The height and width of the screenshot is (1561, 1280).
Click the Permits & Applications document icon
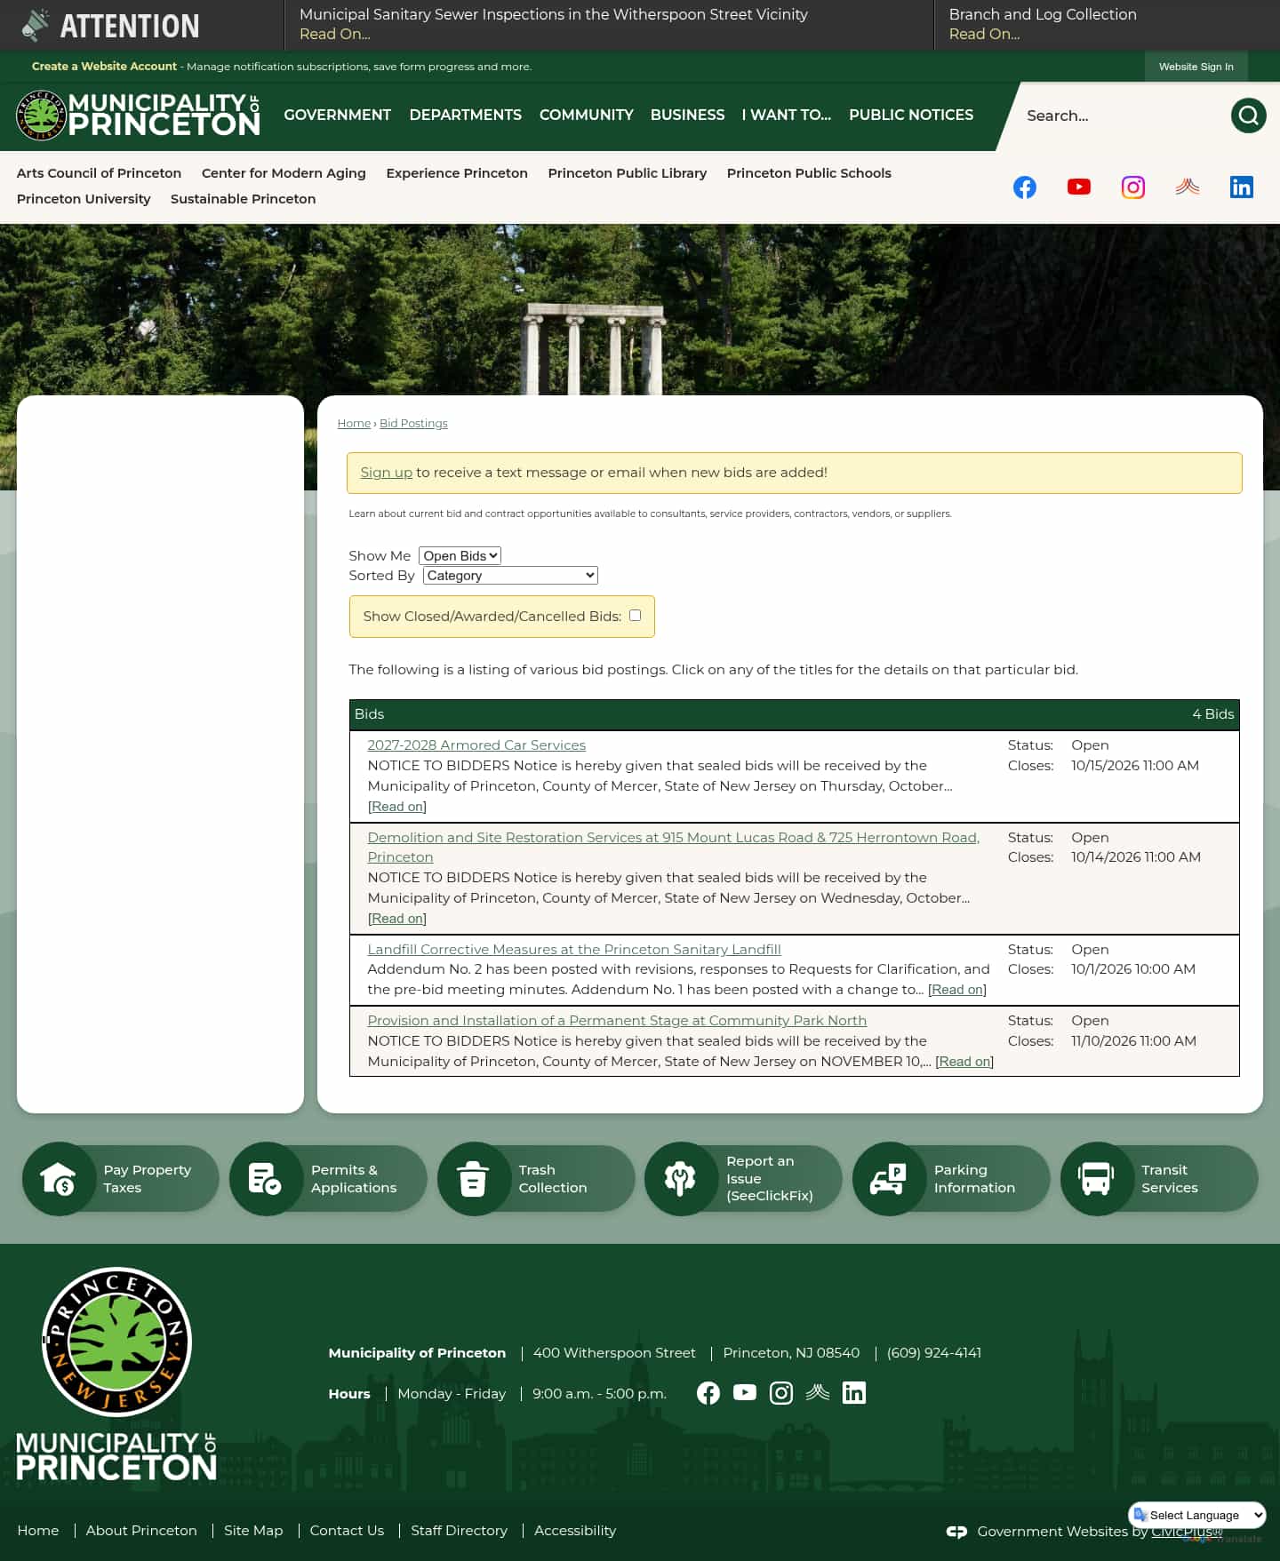coord(266,1178)
